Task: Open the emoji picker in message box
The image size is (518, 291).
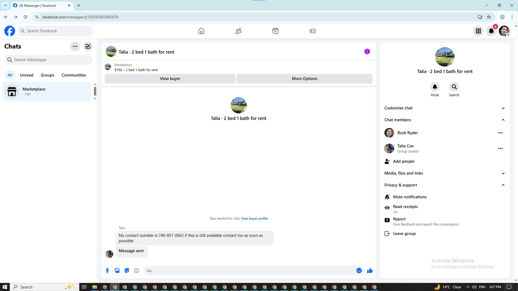Action: click(359, 271)
